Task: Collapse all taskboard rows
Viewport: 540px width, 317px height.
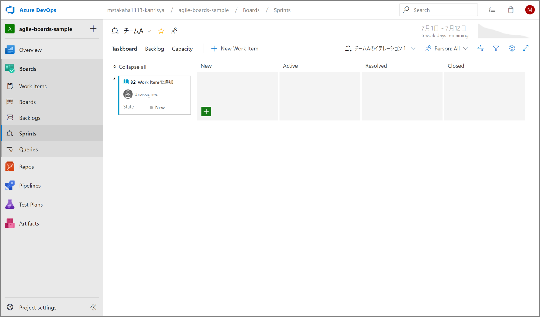Action: 129,67
